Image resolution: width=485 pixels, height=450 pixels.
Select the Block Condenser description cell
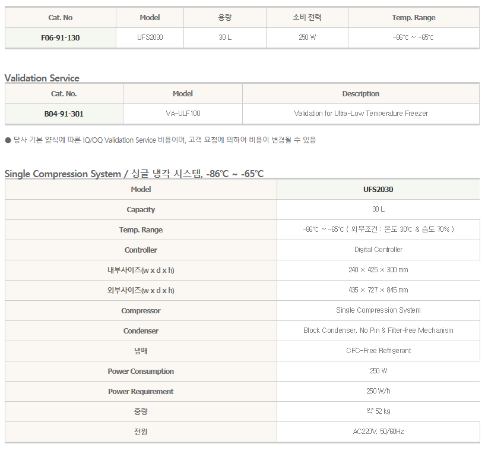point(378,331)
